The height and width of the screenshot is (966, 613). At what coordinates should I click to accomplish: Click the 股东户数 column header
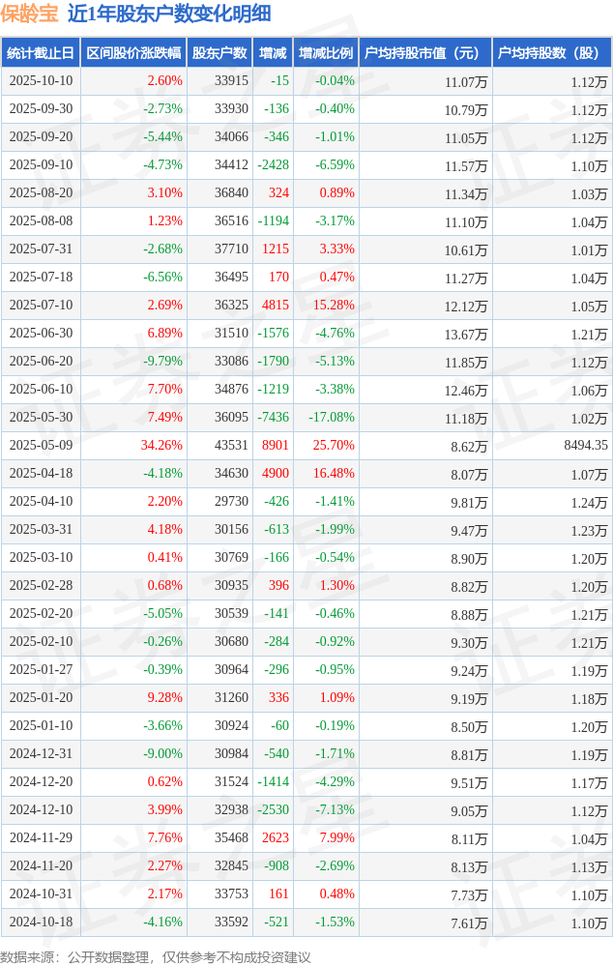point(219,53)
